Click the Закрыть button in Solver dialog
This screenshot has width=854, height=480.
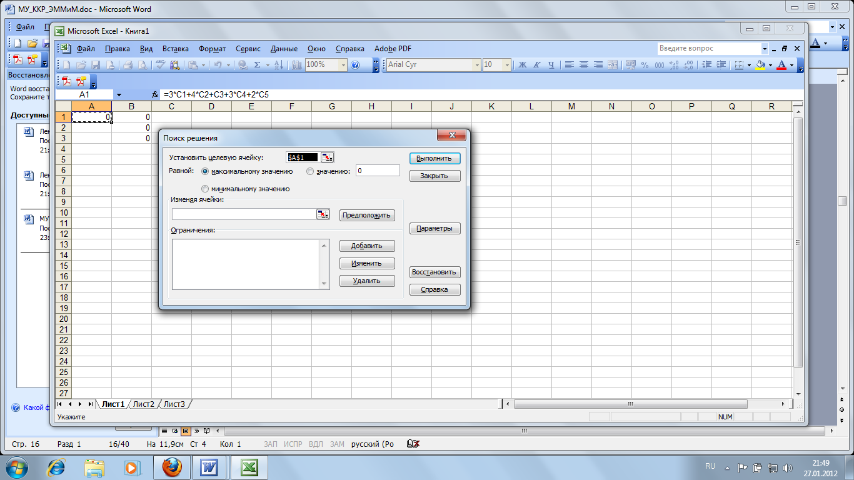pyautogui.click(x=435, y=176)
